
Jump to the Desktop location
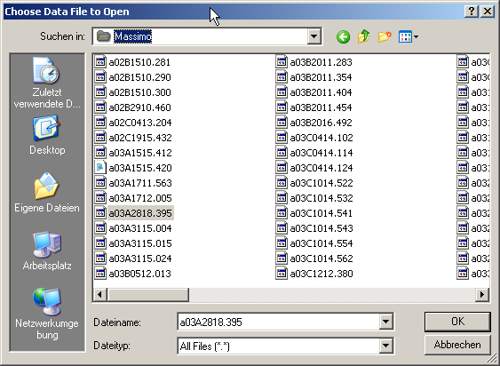(47, 136)
